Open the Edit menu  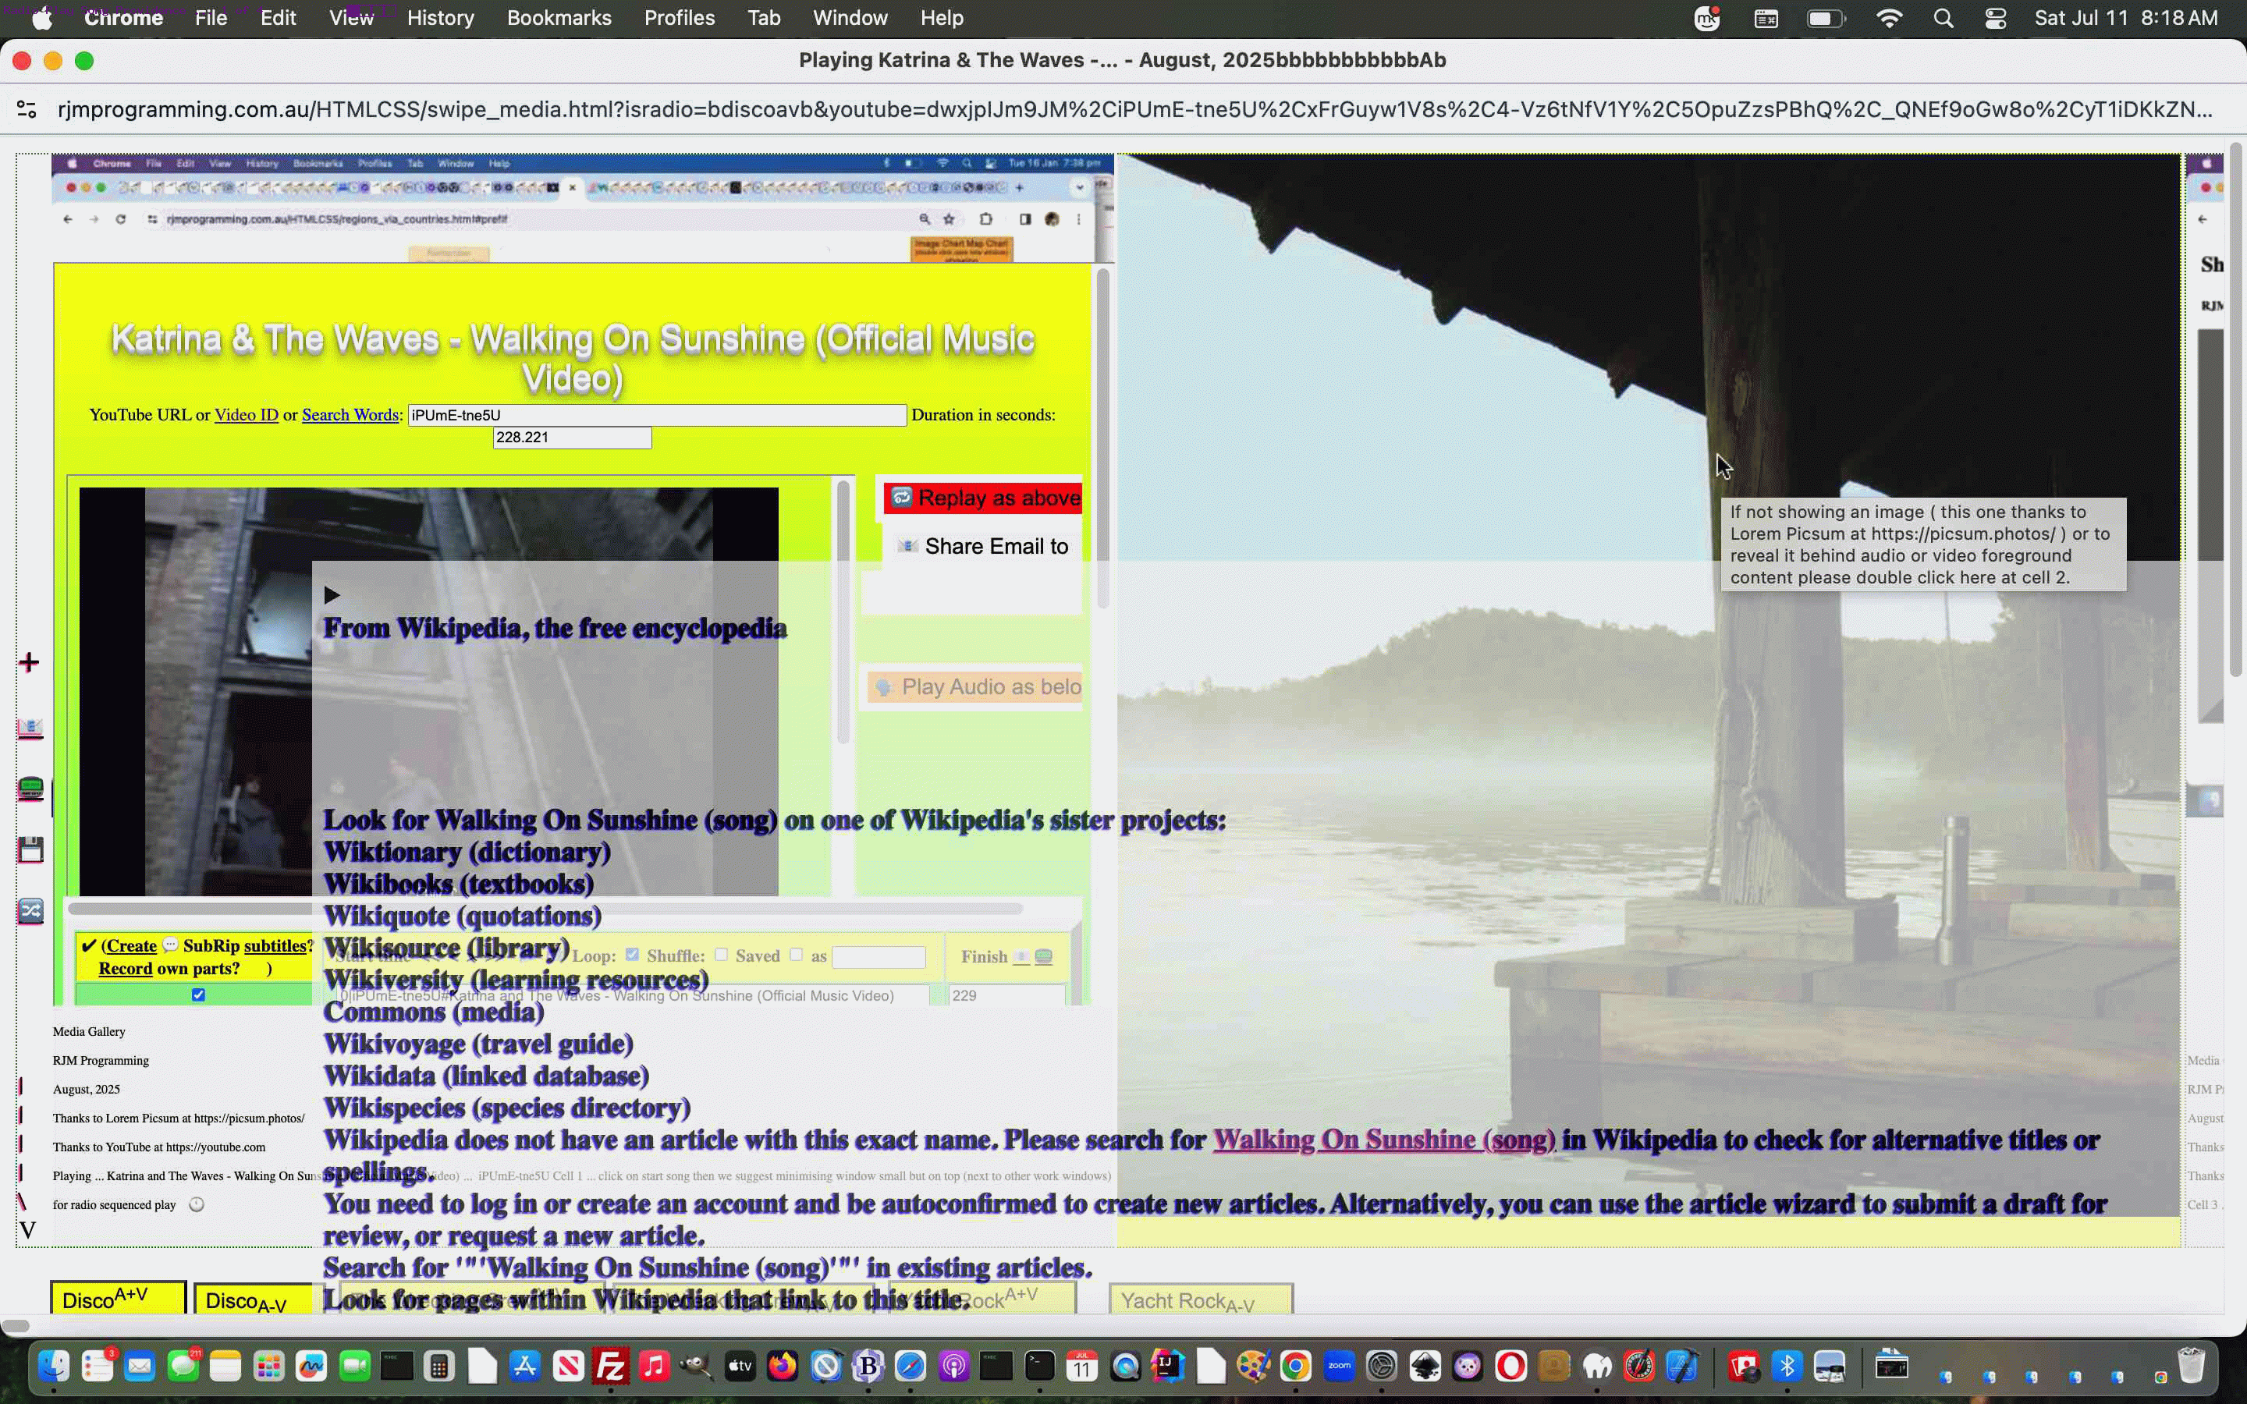pos(278,19)
